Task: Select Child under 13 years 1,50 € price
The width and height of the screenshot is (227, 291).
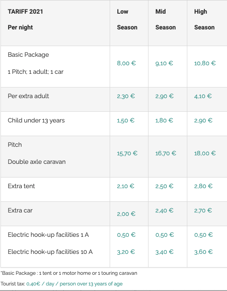Action: click(125, 120)
